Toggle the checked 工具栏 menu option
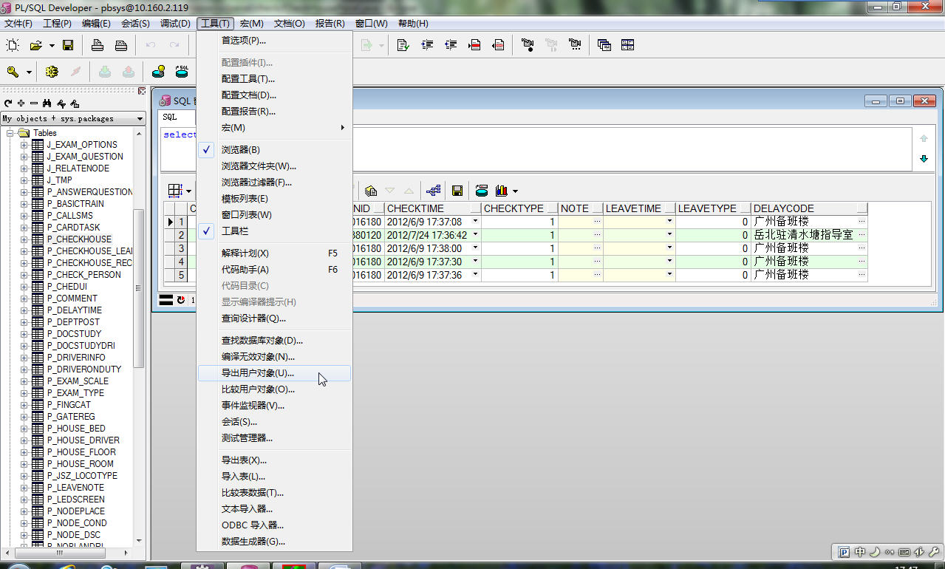This screenshot has height=569, width=945. [274, 231]
